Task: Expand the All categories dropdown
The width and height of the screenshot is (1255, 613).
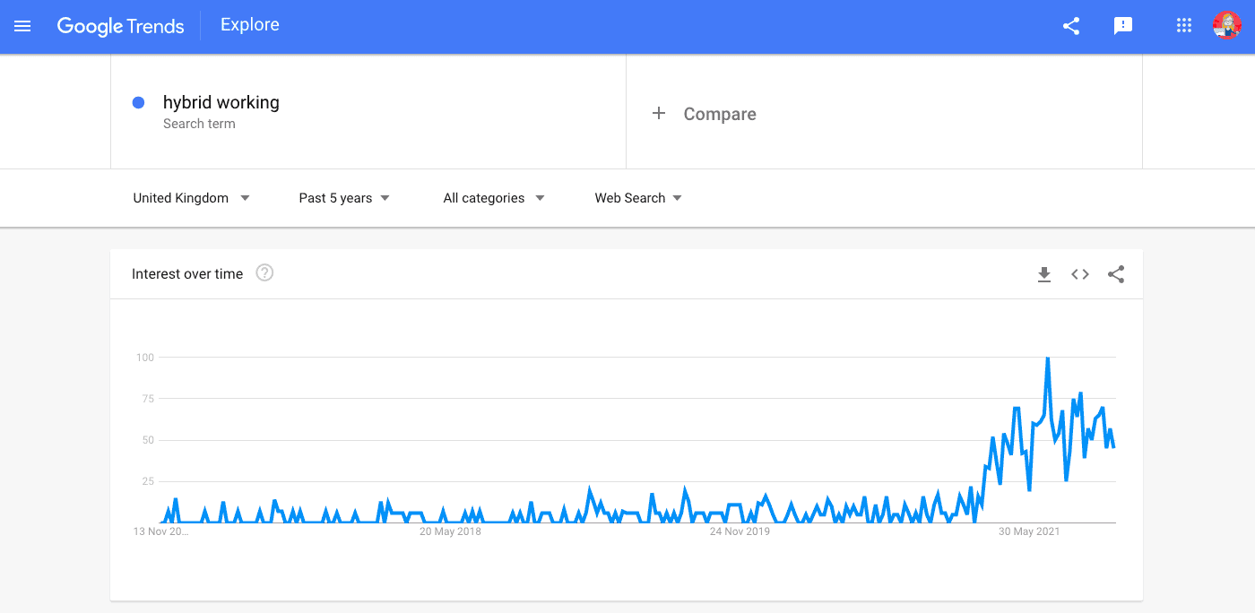Action: [494, 198]
